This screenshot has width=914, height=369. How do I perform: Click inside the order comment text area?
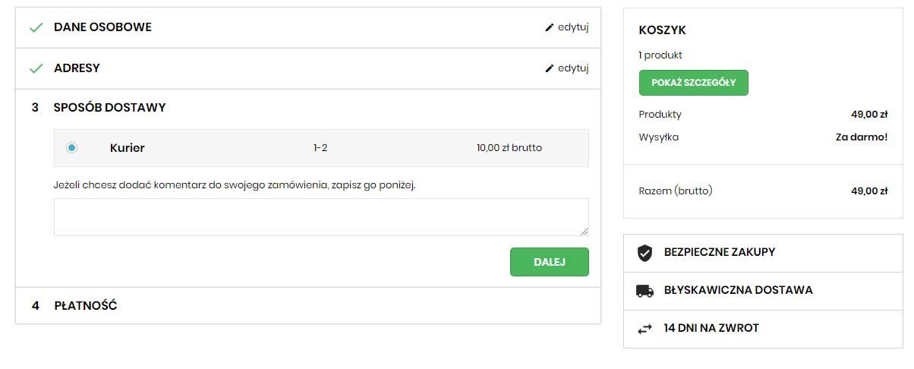coord(320,217)
